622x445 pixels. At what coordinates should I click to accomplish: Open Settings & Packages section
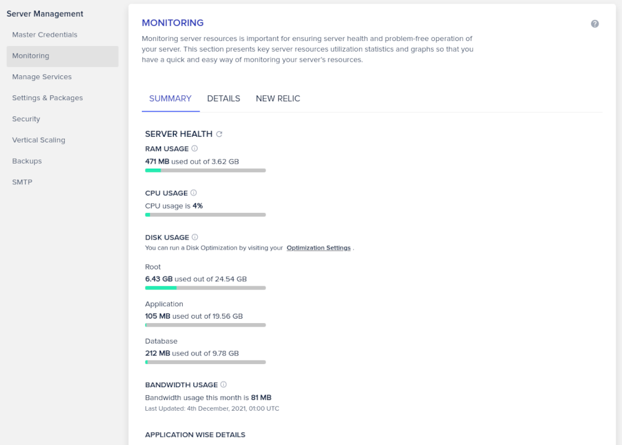tap(47, 98)
